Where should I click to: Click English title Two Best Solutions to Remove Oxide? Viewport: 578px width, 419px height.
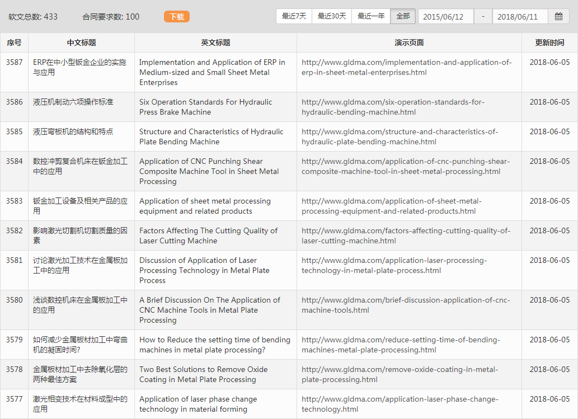(x=204, y=374)
